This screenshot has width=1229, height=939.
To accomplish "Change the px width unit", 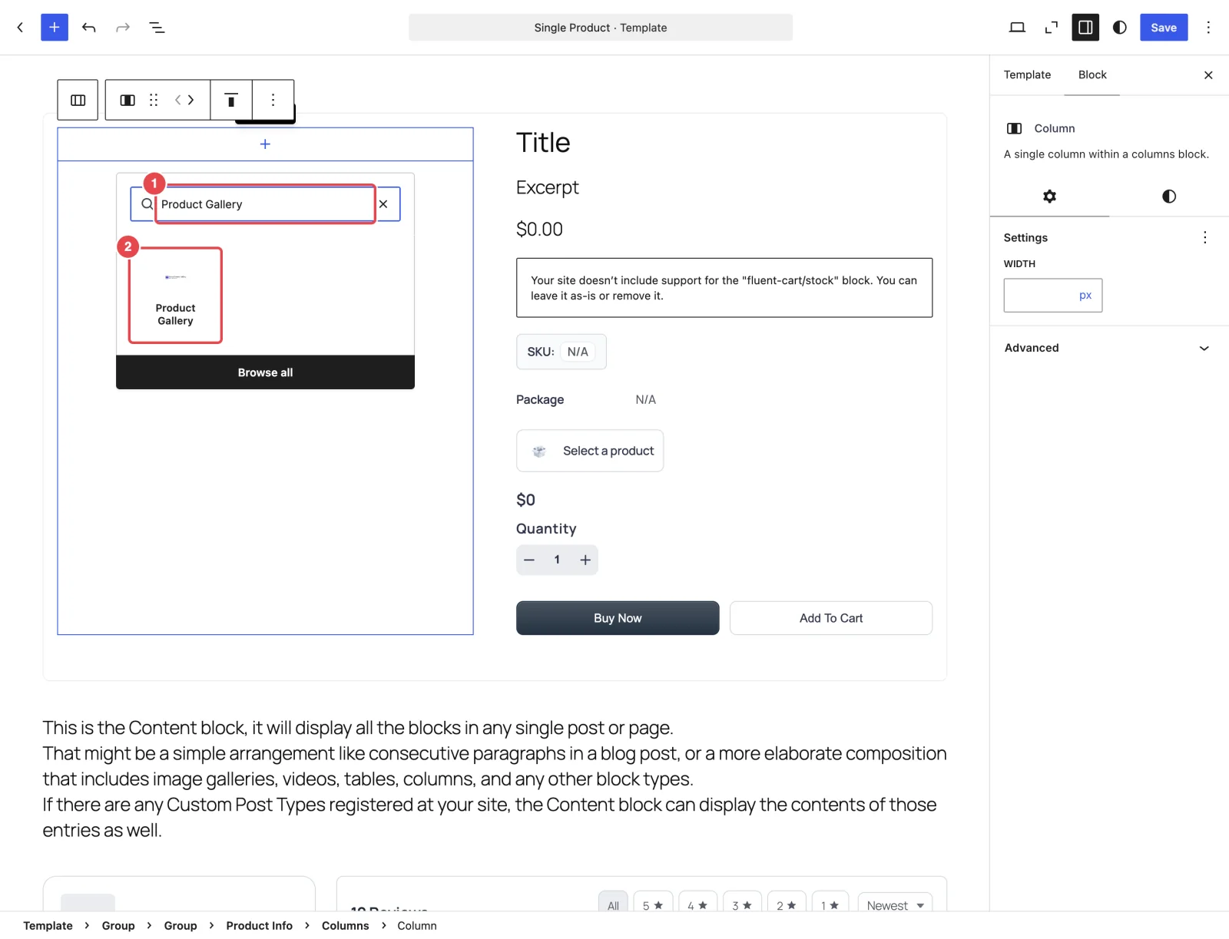I will (x=1085, y=296).
